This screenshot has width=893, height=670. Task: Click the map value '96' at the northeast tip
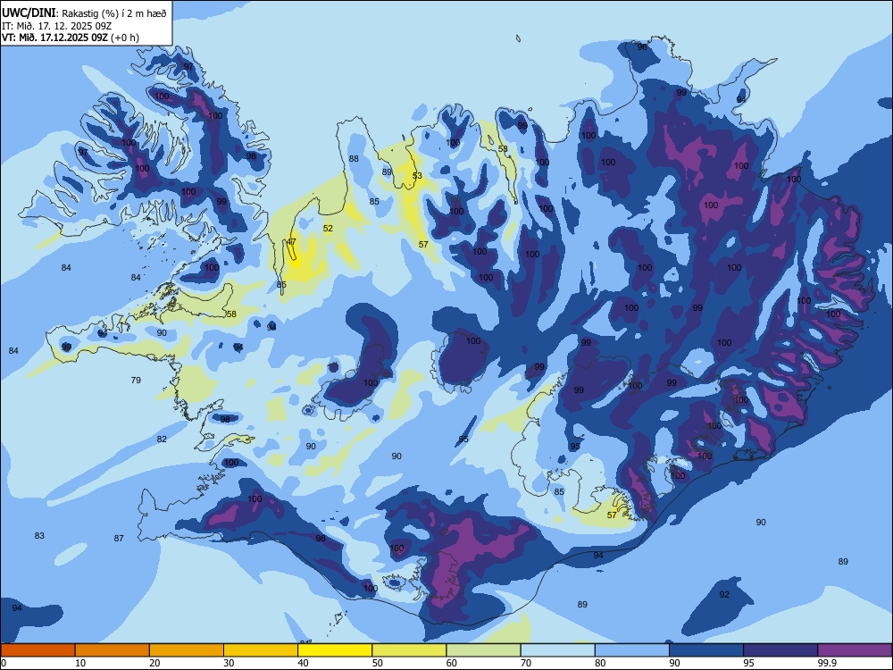coord(642,46)
